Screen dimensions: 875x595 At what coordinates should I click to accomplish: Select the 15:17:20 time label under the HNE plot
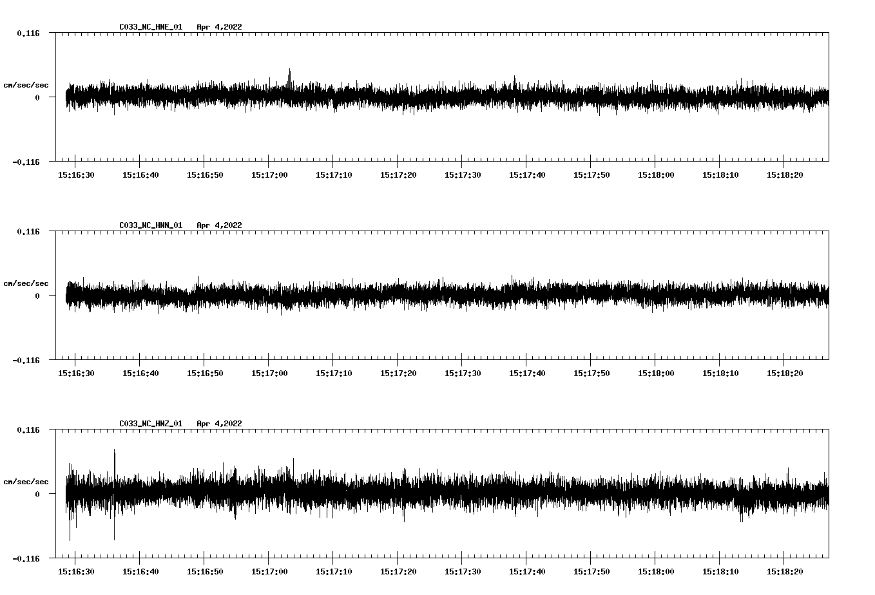398,175
